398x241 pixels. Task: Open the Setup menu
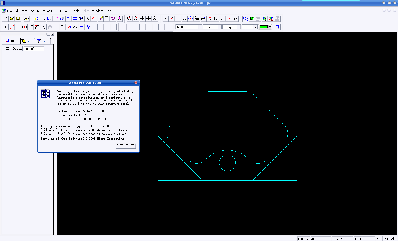point(35,11)
